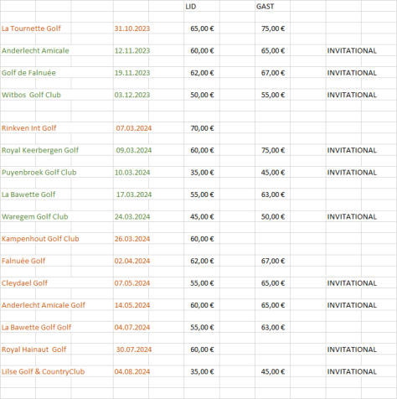Select Royal Keerbergen Golf cell
The width and height of the screenshot is (397, 399).
click(x=40, y=150)
